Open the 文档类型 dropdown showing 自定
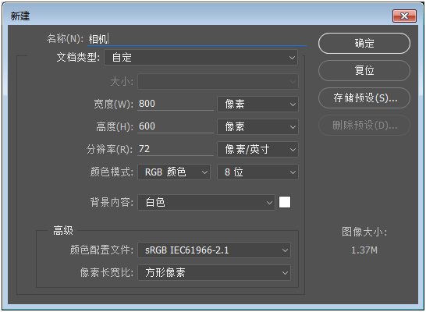The height and width of the screenshot is (312, 426). [201, 57]
